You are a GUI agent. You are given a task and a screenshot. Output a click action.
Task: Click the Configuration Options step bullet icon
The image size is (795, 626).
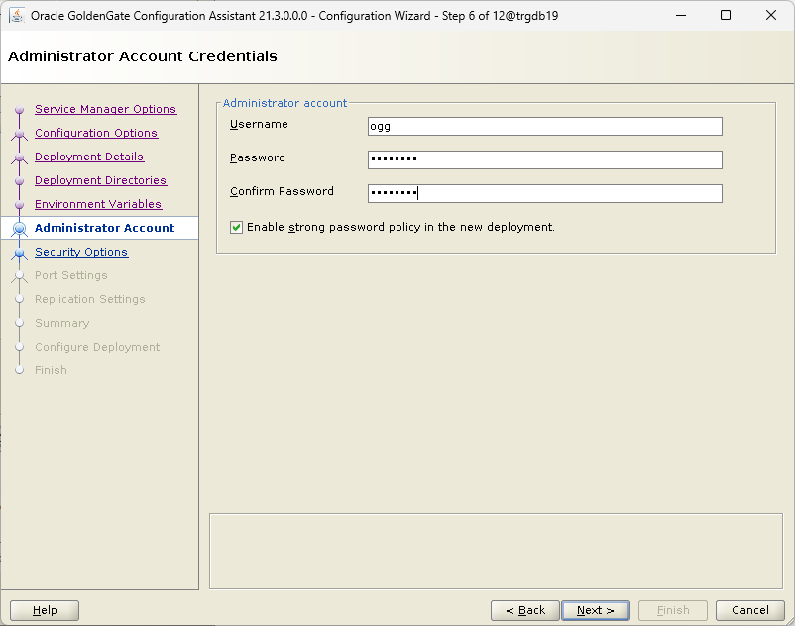[x=19, y=134]
